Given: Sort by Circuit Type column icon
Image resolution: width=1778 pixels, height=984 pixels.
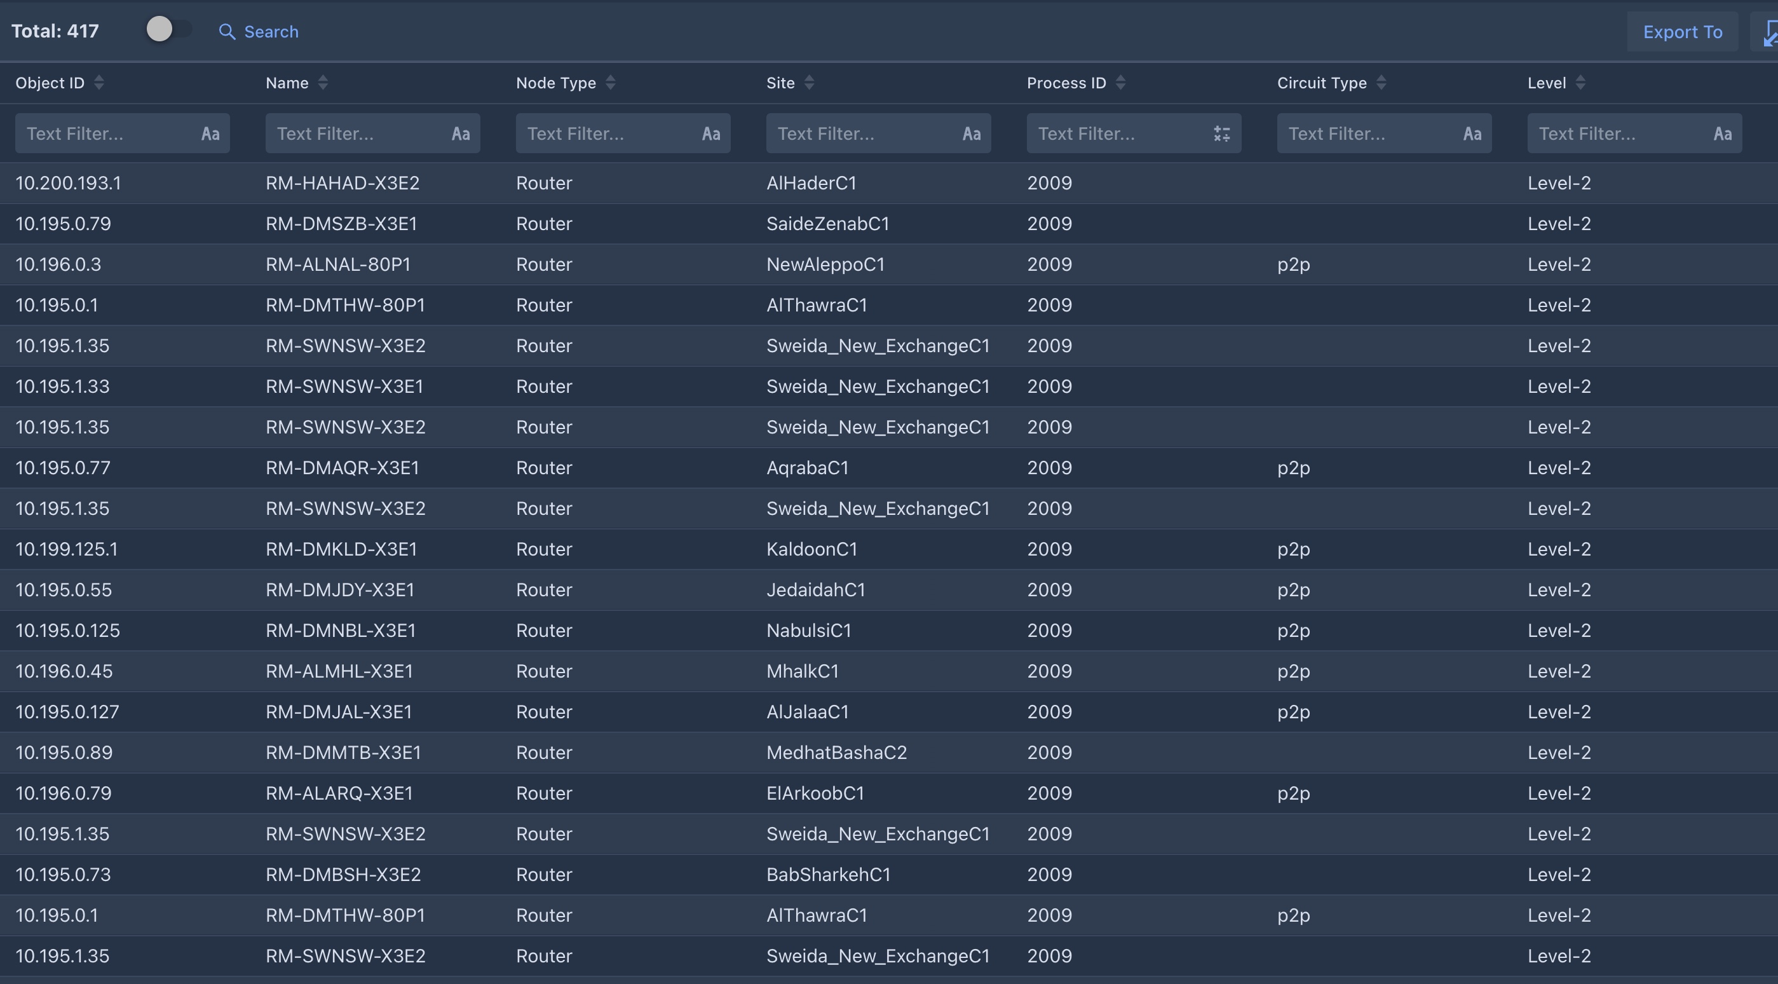Looking at the screenshot, I should pyautogui.click(x=1380, y=83).
